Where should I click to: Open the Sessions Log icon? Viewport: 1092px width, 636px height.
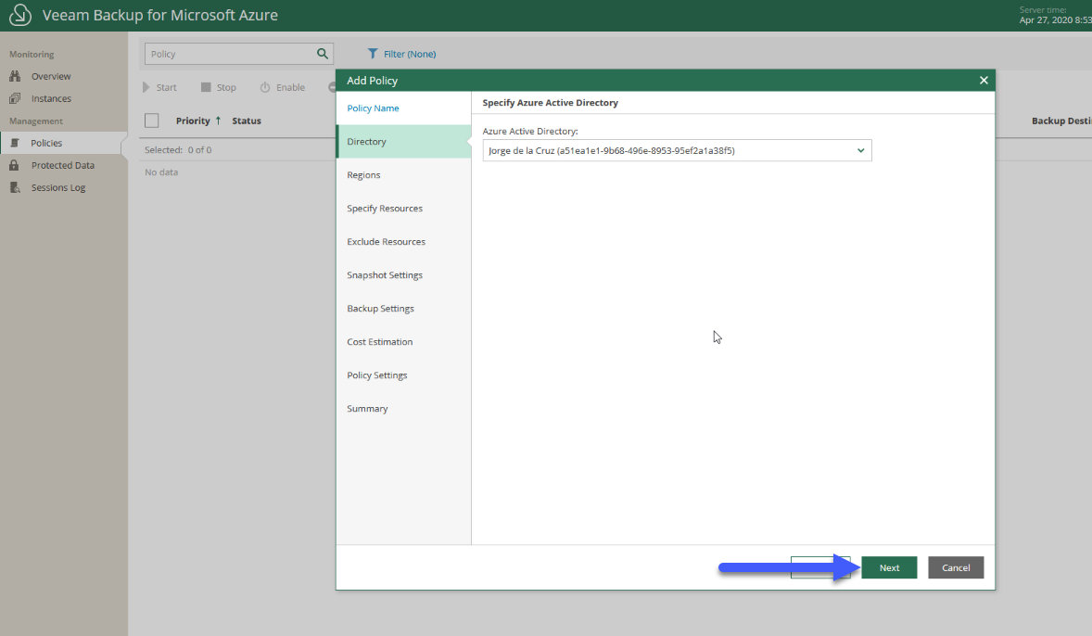pos(15,187)
